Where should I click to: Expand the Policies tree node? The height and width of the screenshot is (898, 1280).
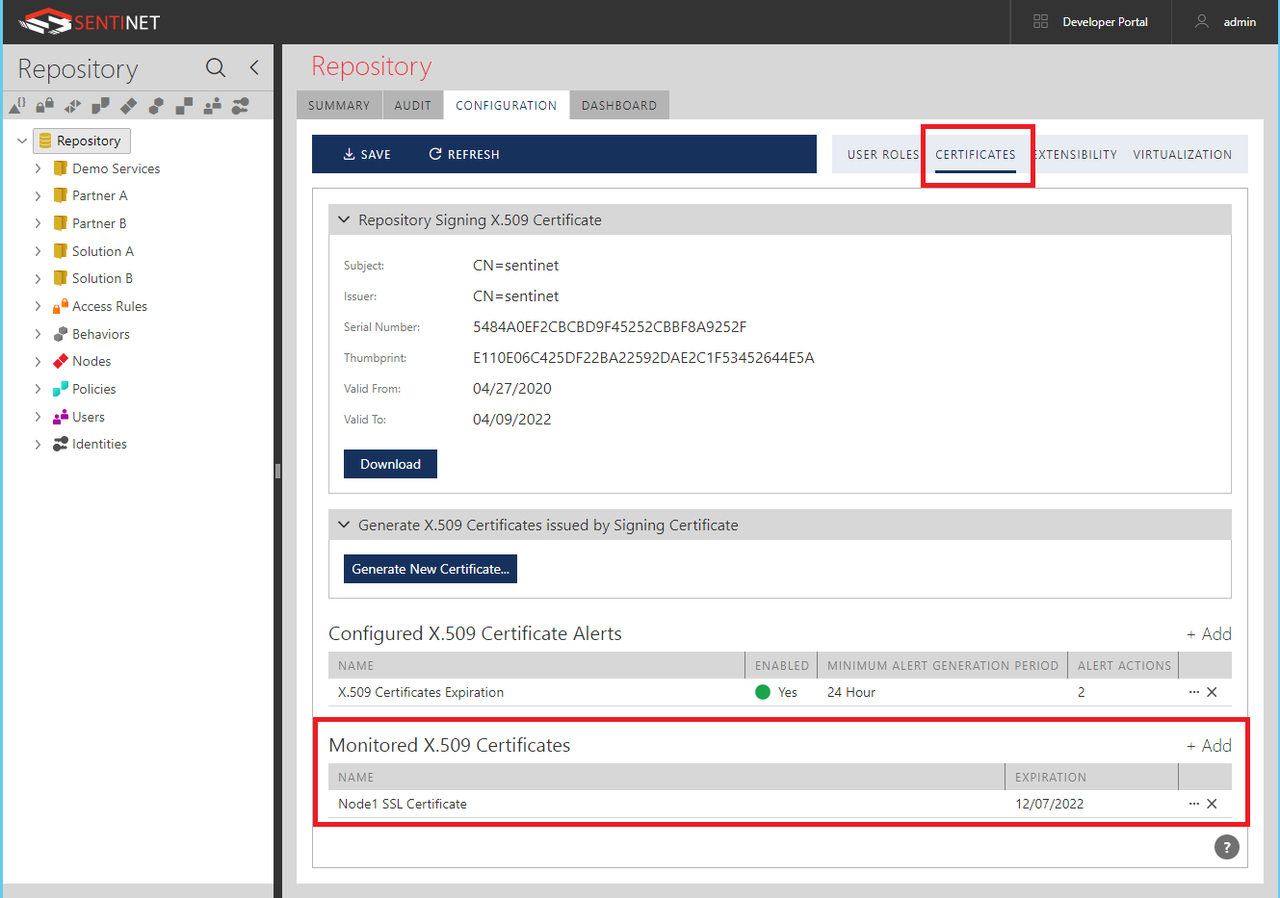tap(38, 389)
